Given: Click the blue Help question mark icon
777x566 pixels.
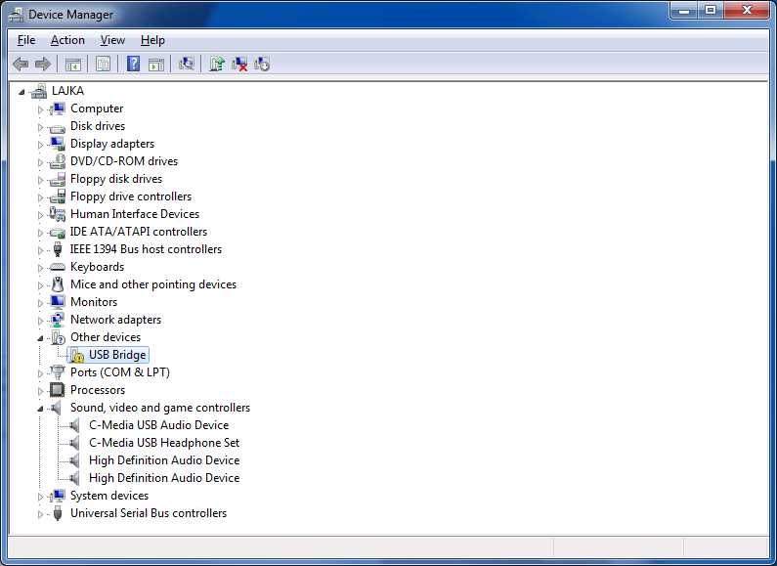Looking at the screenshot, I should click(133, 64).
